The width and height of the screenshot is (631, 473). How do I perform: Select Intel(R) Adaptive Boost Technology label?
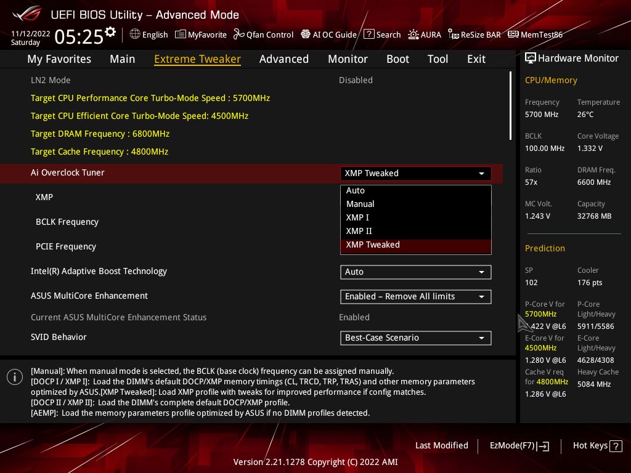99,271
